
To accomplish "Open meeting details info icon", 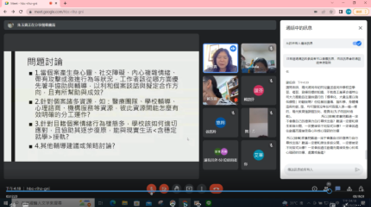I will pyautogui.click(x=314, y=188).
